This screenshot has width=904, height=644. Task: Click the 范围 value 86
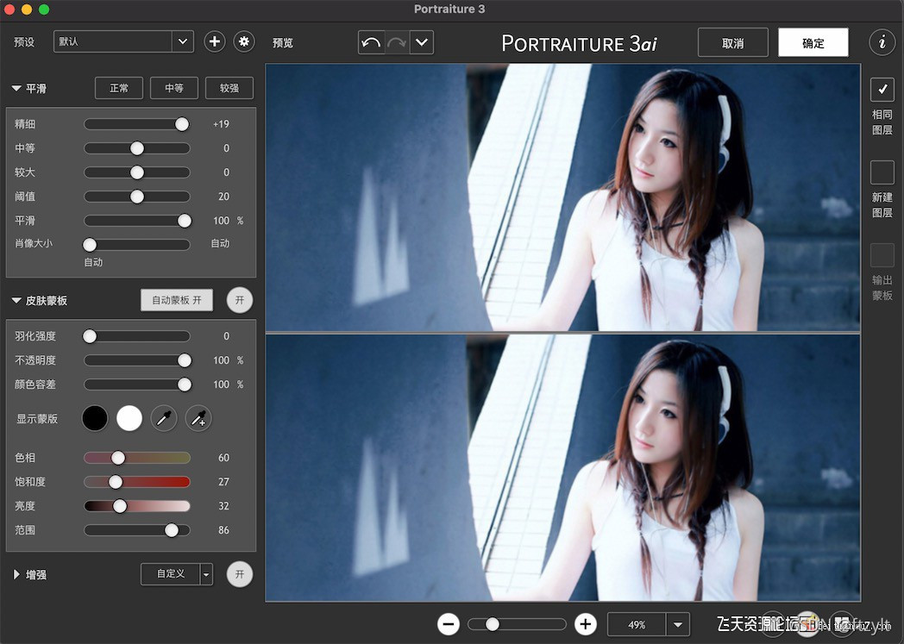tap(223, 530)
